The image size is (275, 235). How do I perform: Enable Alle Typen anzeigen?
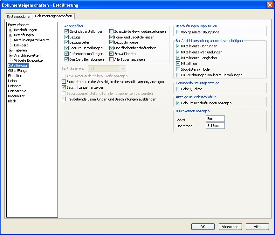(111, 59)
